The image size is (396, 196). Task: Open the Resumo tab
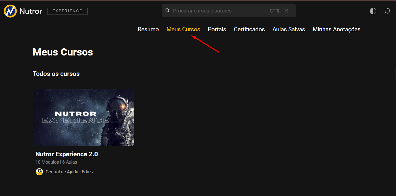[148, 29]
